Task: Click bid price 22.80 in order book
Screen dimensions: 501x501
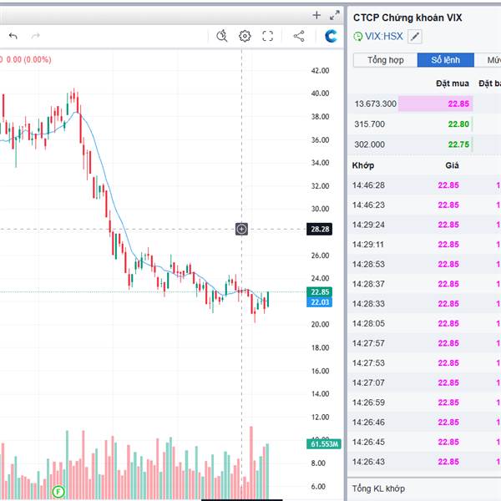Action: pyautogui.click(x=458, y=124)
